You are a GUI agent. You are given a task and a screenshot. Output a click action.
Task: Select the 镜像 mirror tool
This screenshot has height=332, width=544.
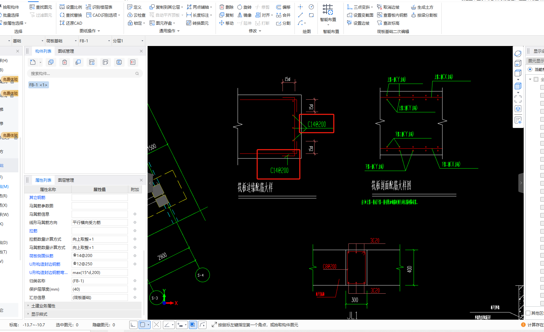point(244,15)
